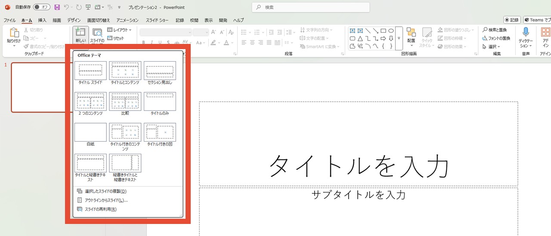
Task: Choose the タイトルのみ layout
Action: pos(160,104)
